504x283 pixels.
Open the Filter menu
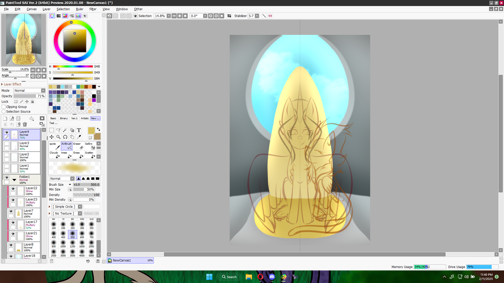point(93,9)
